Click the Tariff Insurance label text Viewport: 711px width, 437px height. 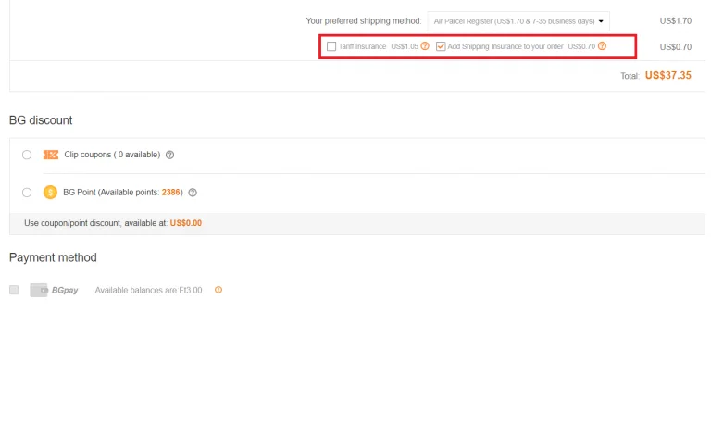(362, 46)
